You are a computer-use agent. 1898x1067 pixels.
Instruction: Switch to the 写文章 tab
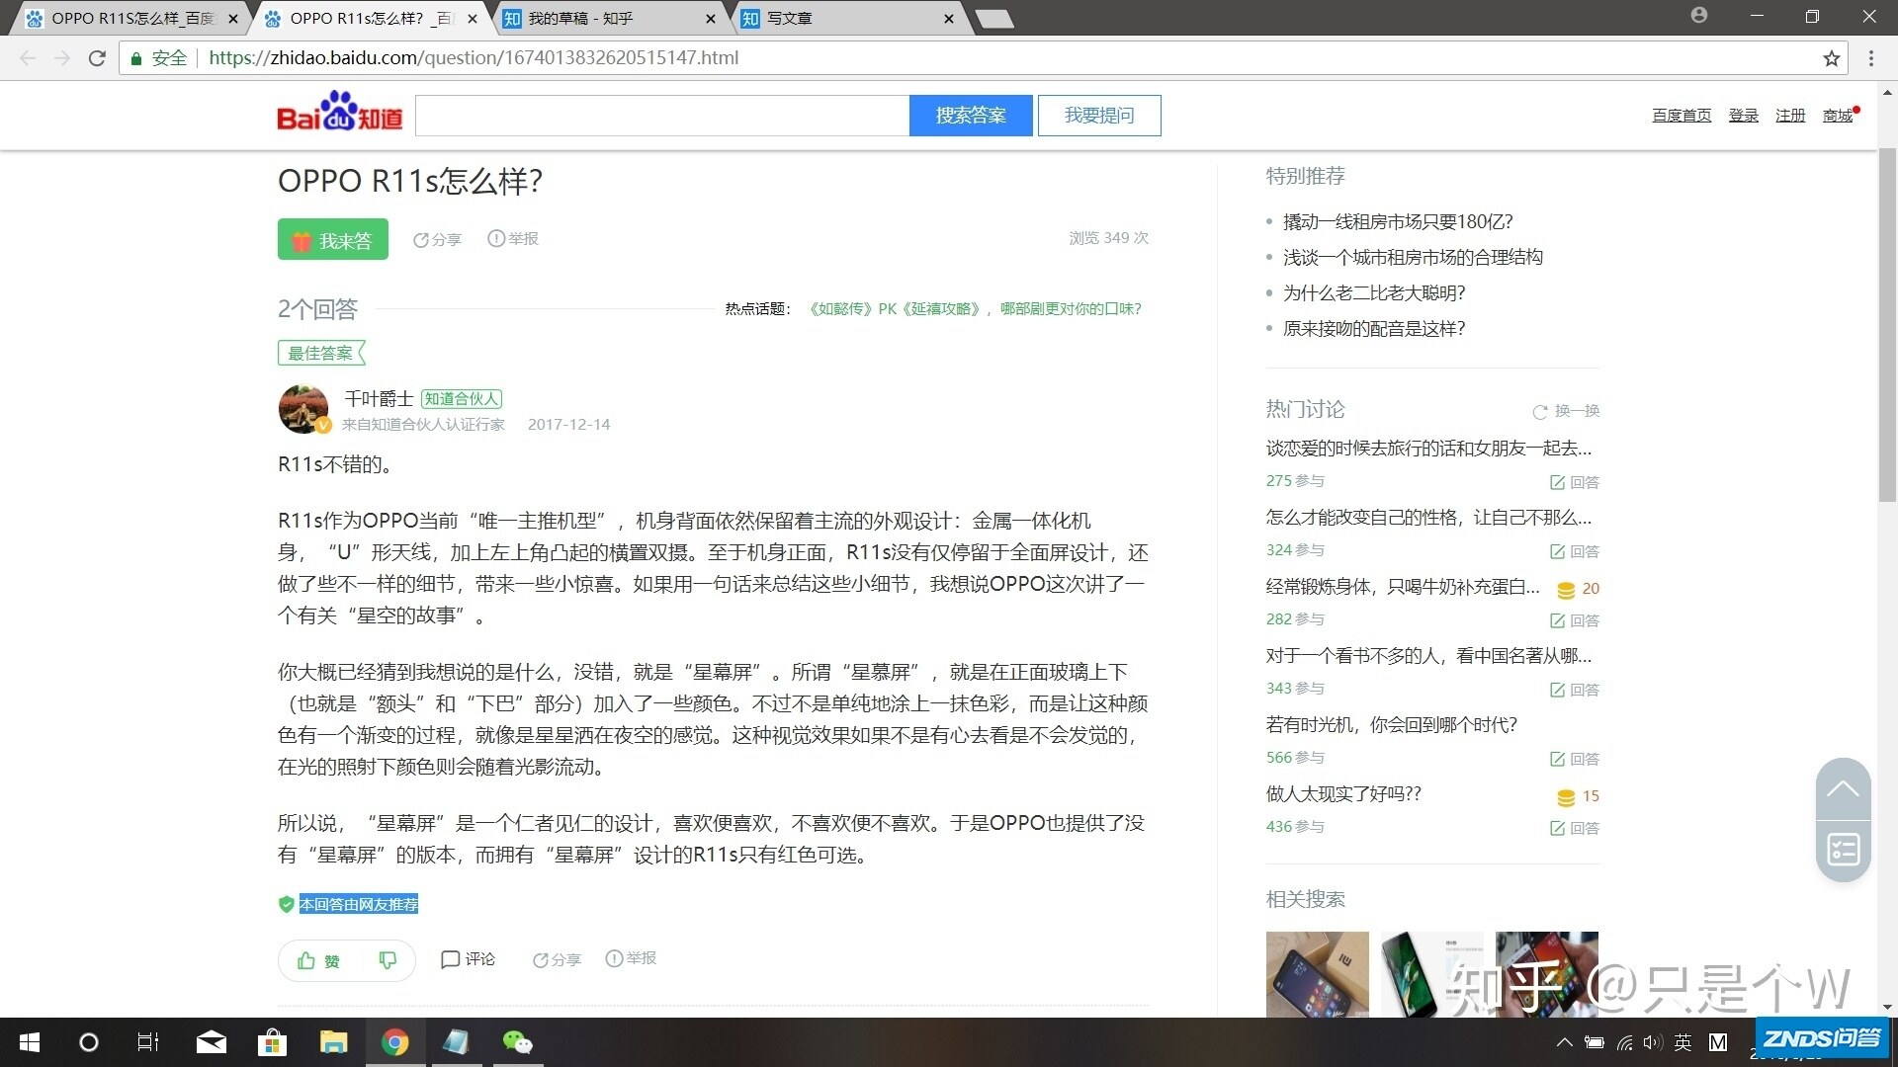(x=848, y=18)
